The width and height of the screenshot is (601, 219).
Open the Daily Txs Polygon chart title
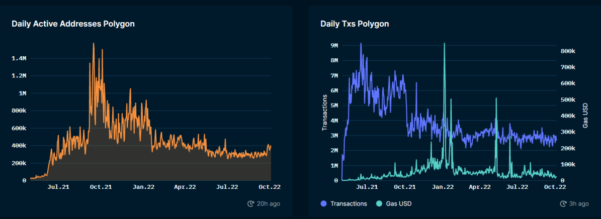tap(355, 24)
